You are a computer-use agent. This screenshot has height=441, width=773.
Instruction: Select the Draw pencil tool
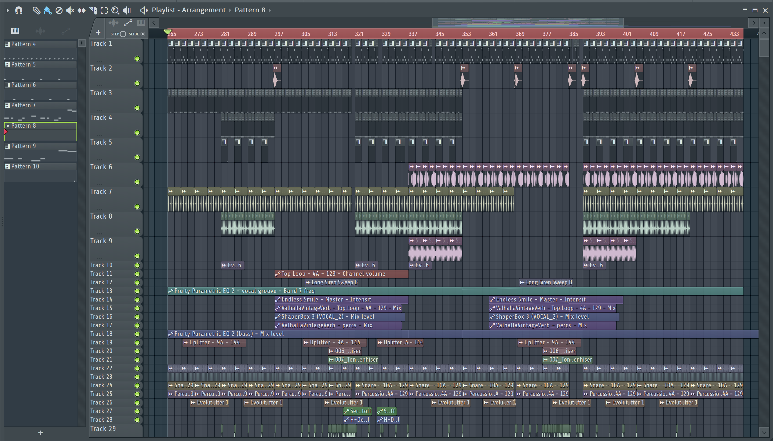click(36, 11)
